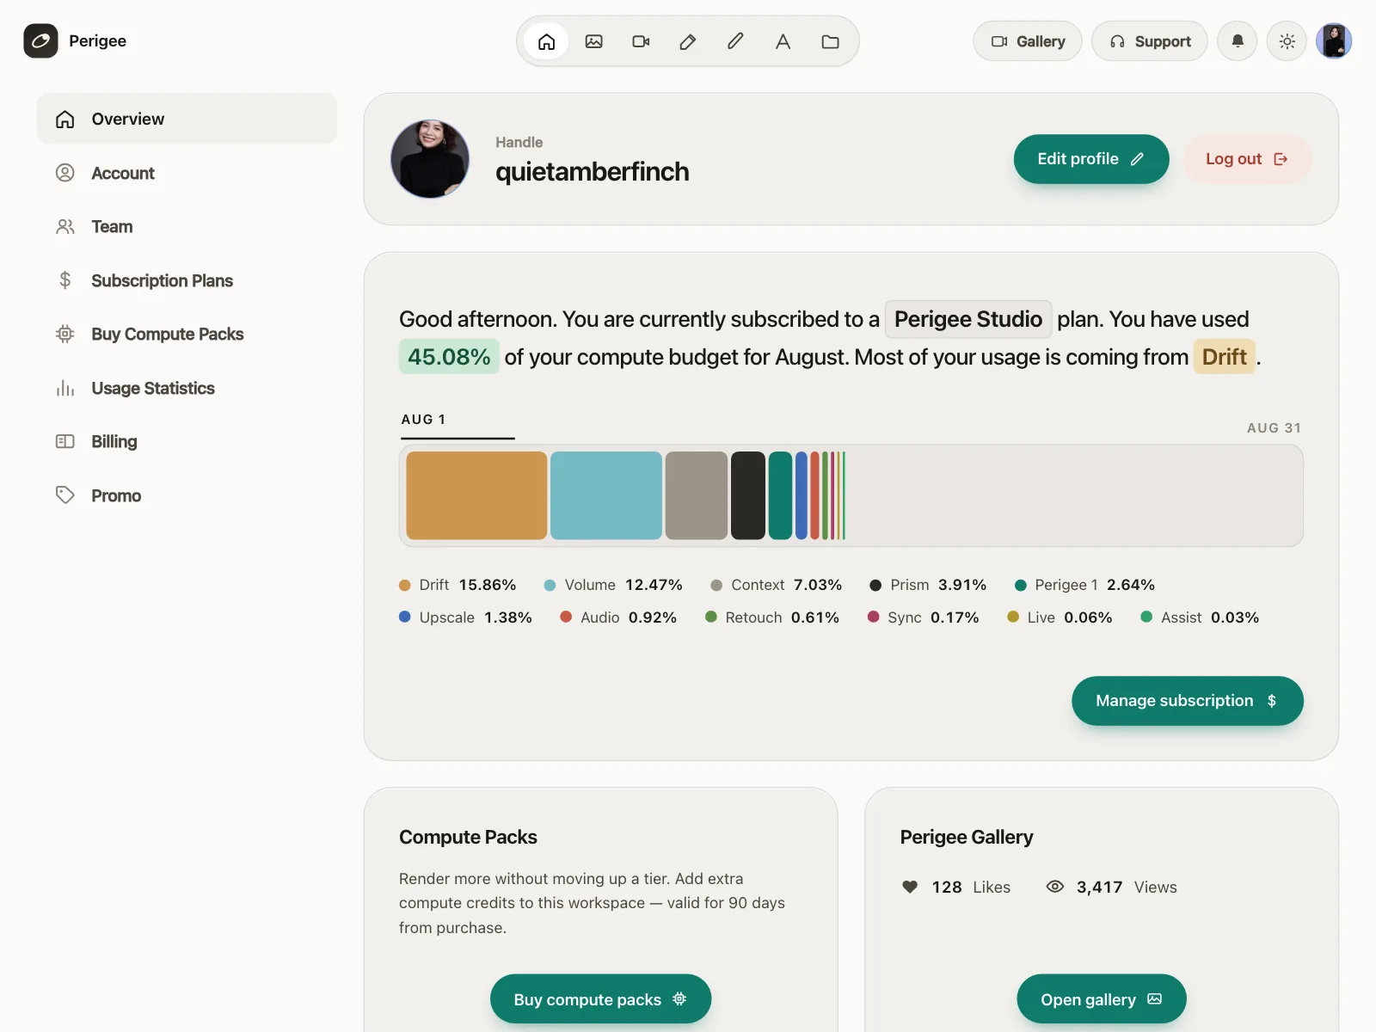Go to Promo in sidebar
Image resolution: width=1376 pixels, height=1032 pixels.
[x=187, y=495]
